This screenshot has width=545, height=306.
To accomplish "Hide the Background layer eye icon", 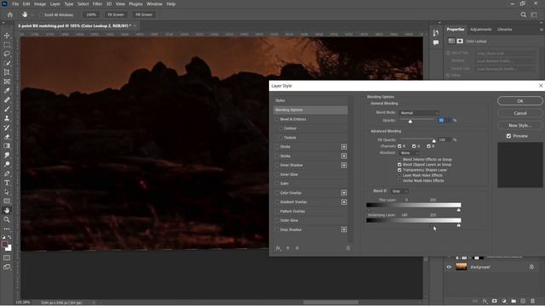I will pos(449,267).
